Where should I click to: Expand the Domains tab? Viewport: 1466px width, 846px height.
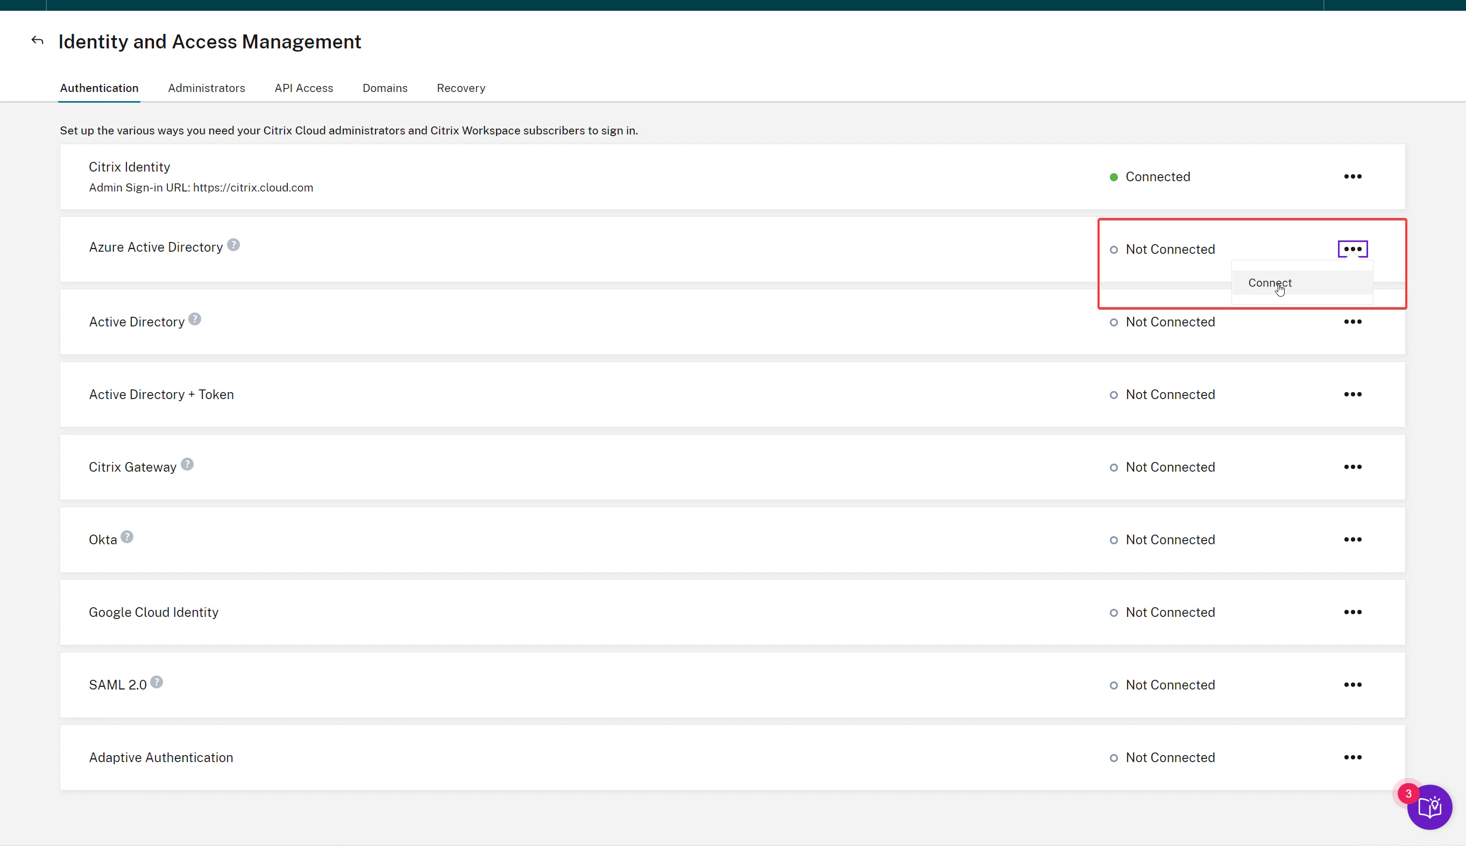(x=385, y=88)
